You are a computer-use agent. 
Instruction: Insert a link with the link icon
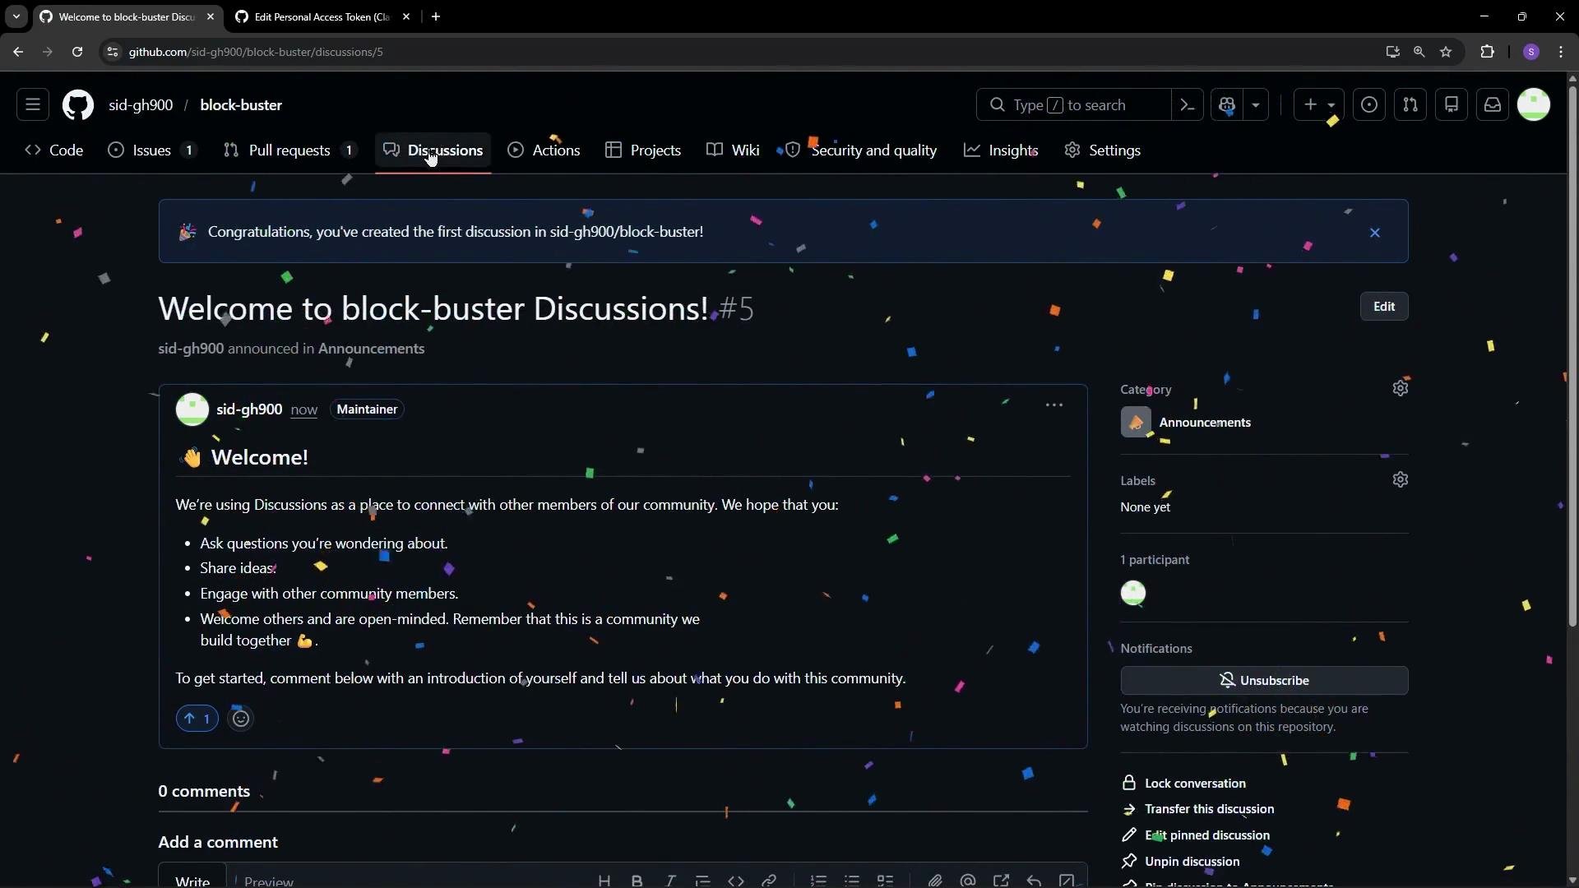coord(769,881)
